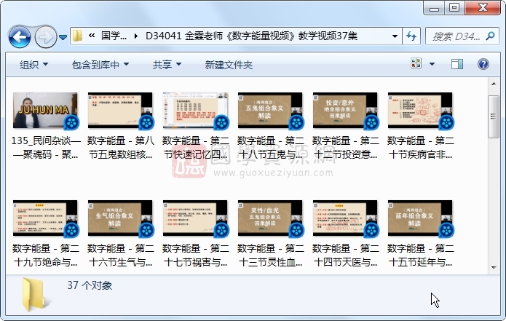Open Help with the question mark
This screenshot has height=321, width=506.
[483, 64]
